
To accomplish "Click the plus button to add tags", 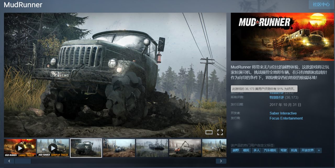I will pyautogui.click(x=319, y=150).
